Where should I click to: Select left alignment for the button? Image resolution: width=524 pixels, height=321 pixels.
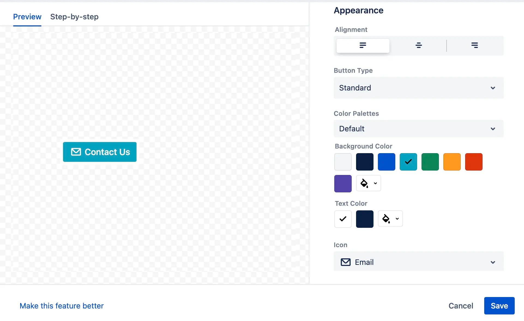pos(363,46)
